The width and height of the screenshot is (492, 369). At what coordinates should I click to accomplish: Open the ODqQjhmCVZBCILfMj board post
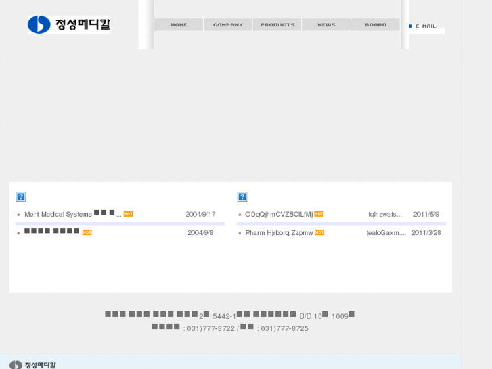[x=279, y=214]
